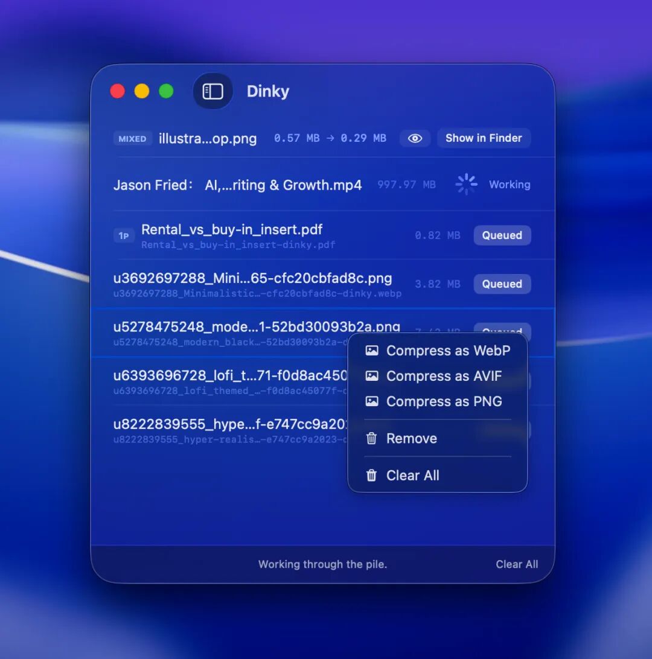This screenshot has width=652, height=659.
Task: Click the Show in Finder button
Action: pyautogui.click(x=484, y=138)
